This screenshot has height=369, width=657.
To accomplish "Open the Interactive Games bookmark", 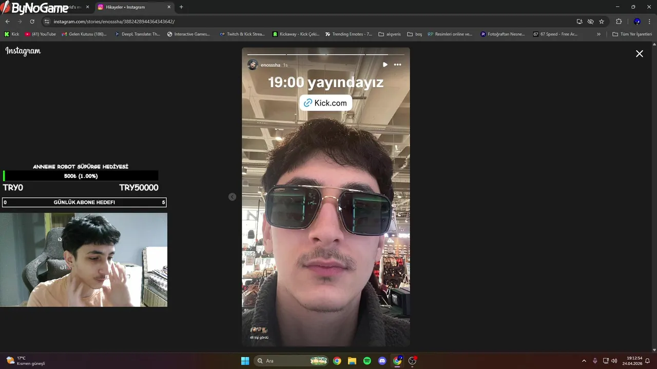I will [188, 34].
